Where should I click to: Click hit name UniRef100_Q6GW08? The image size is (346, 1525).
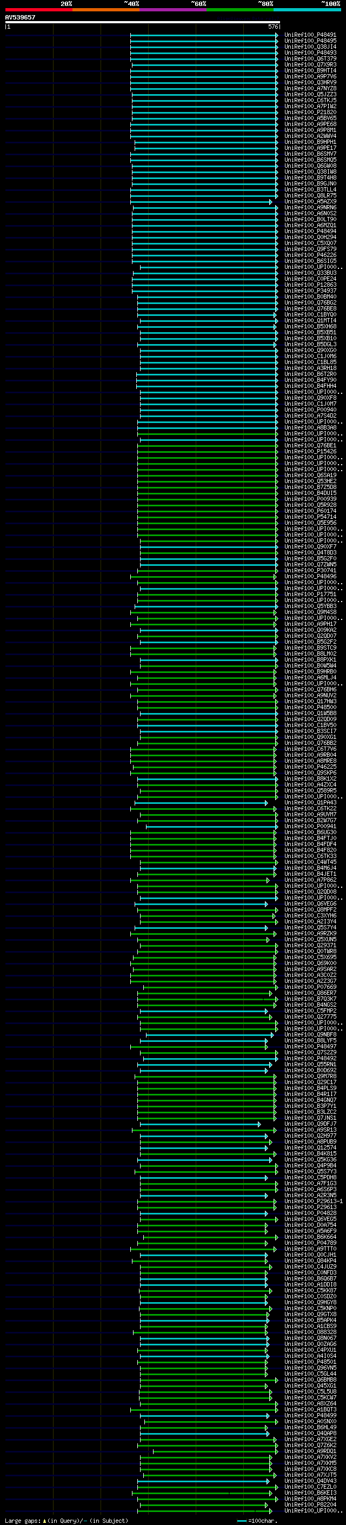click(x=310, y=166)
